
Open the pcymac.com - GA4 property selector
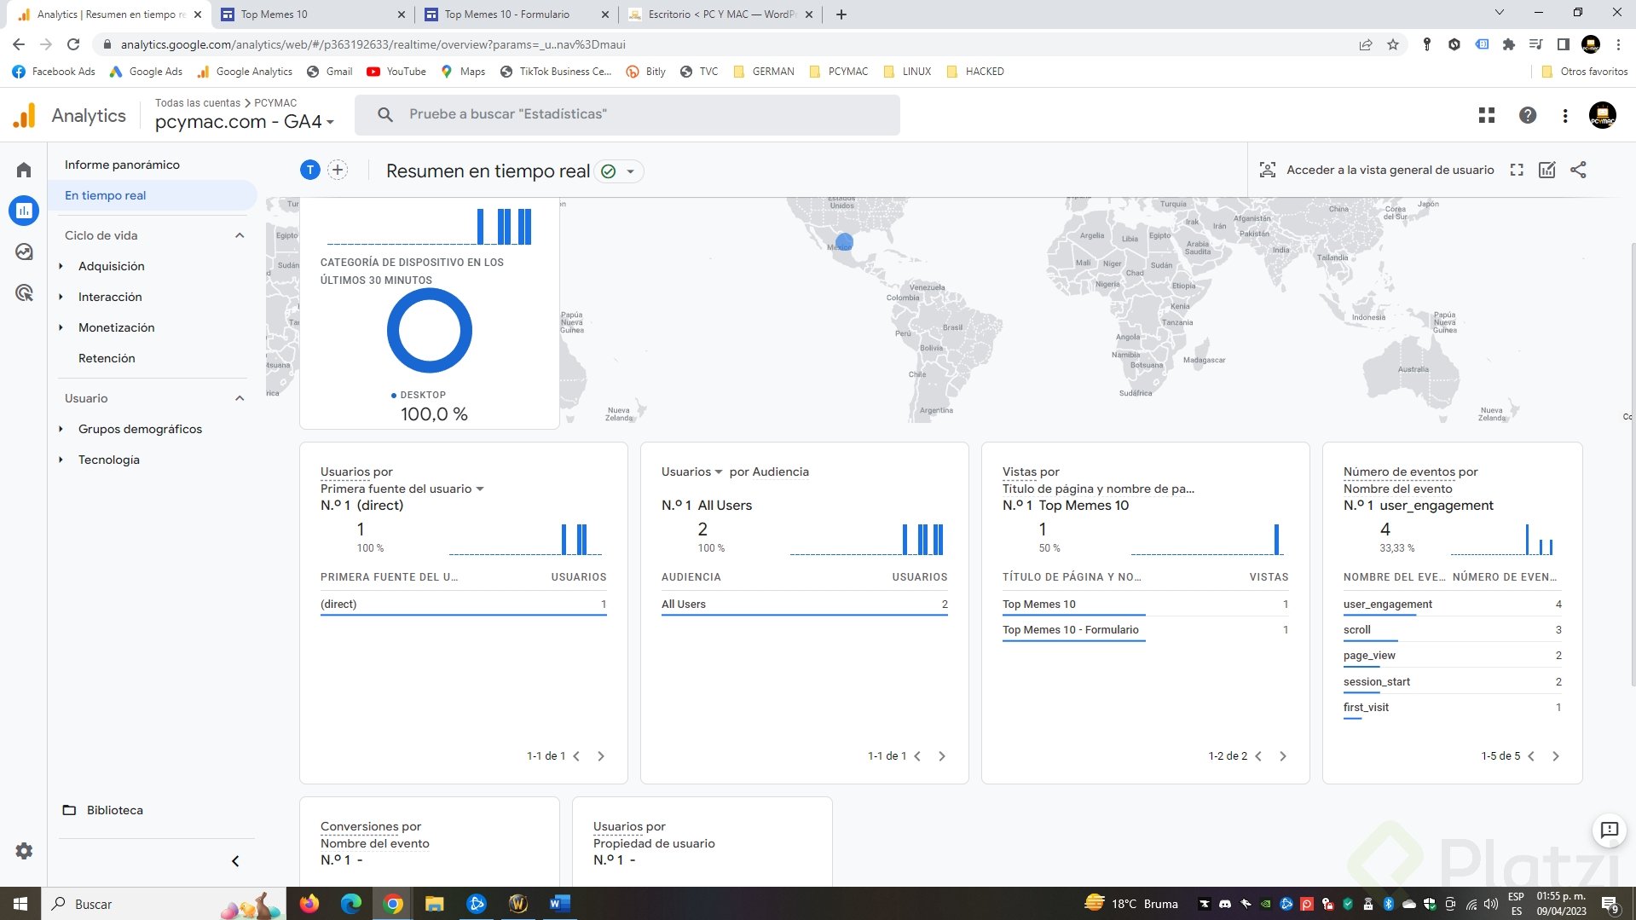click(244, 122)
